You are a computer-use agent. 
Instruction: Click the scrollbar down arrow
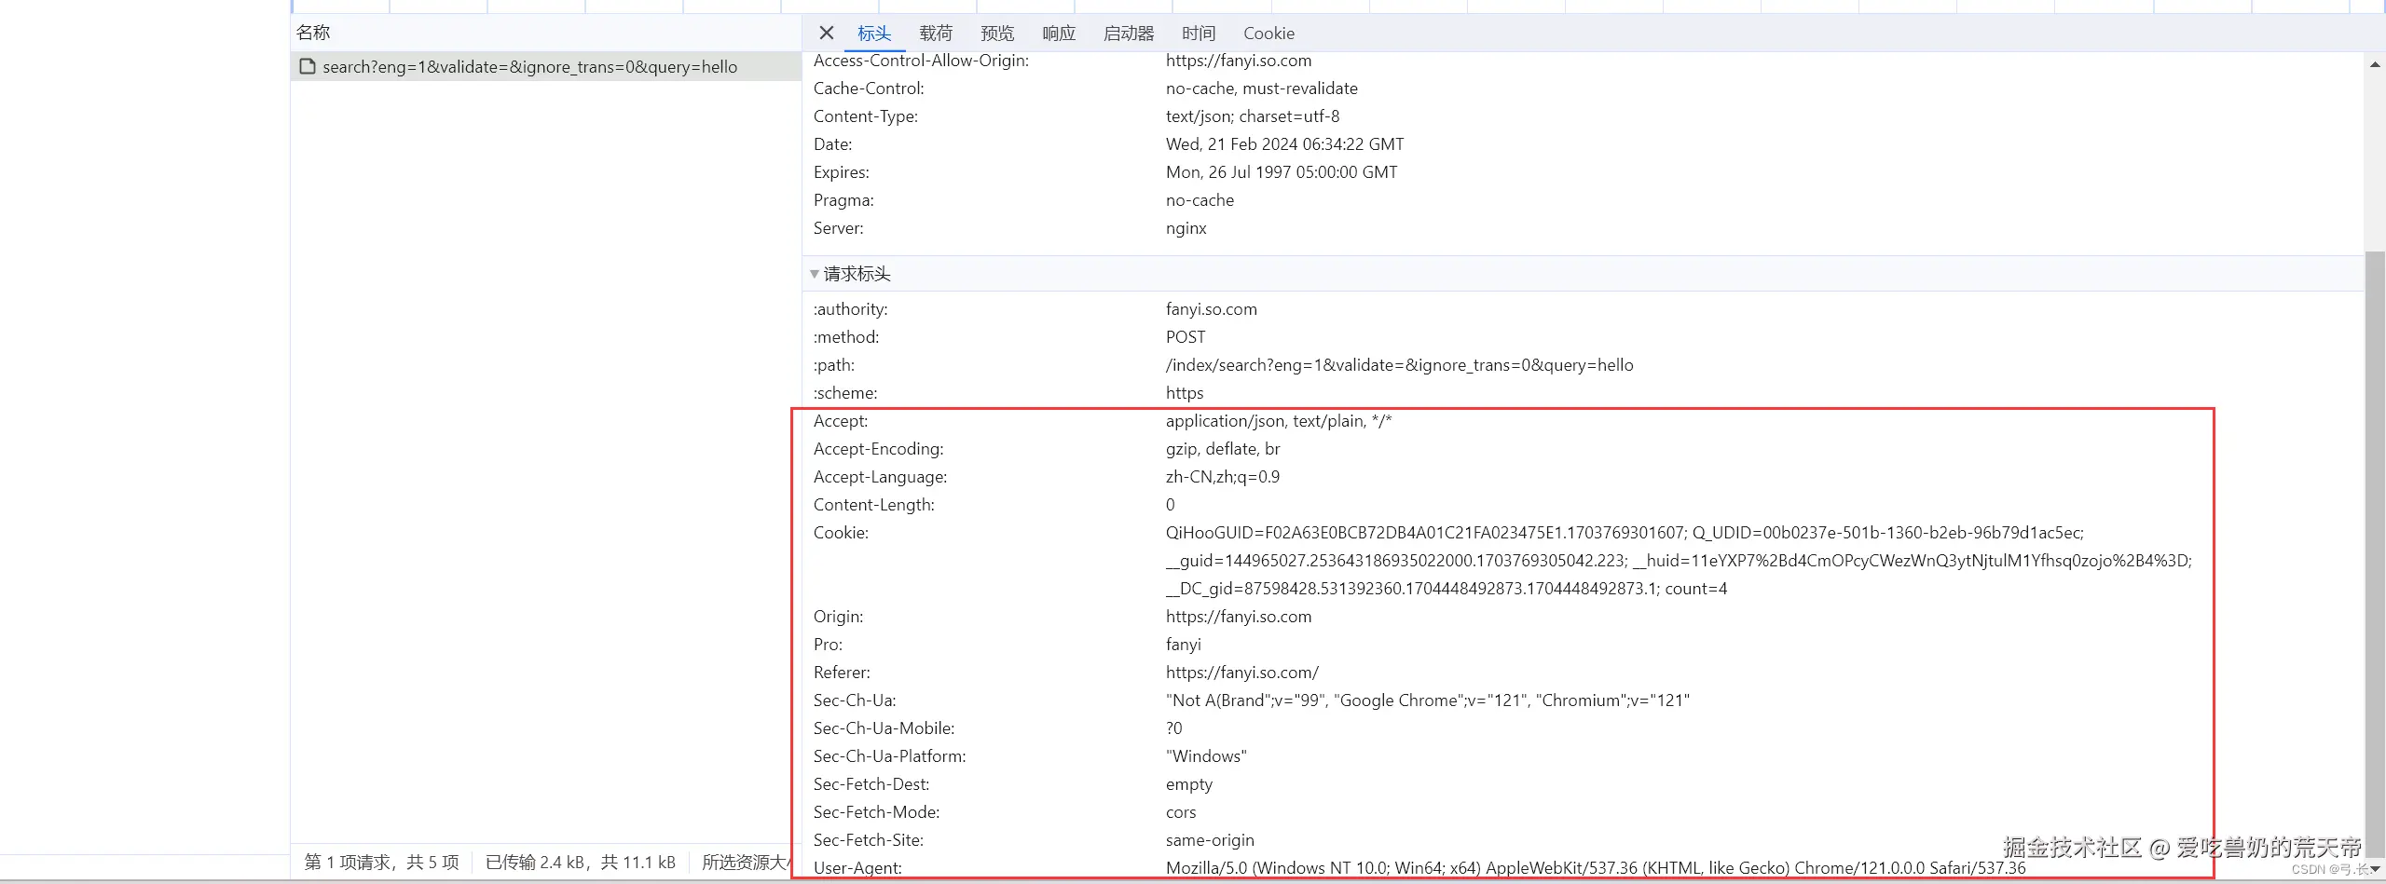click(x=2375, y=869)
